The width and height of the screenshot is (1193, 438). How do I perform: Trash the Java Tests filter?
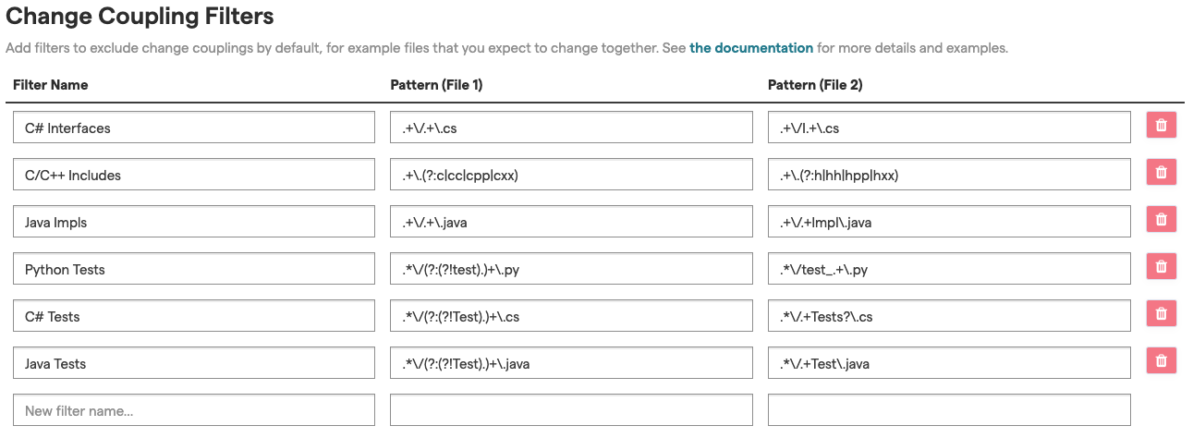point(1161,361)
